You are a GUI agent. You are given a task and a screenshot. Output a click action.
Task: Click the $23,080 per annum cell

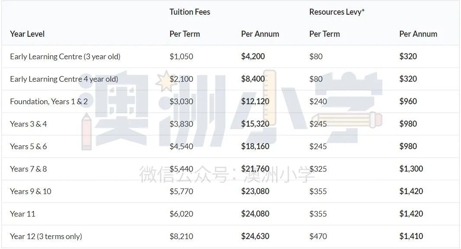click(x=255, y=191)
